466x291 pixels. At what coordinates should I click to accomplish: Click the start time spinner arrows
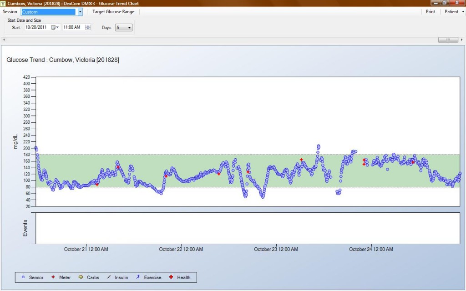click(88, 27)
